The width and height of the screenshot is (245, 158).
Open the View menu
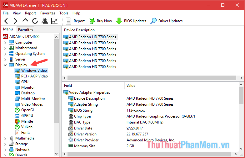[x=17, y=13]
